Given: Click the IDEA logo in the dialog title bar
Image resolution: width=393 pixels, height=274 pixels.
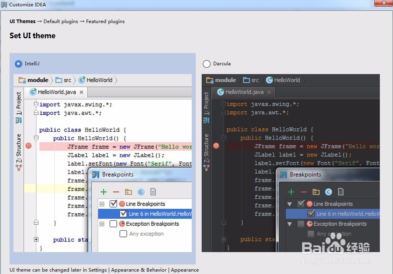Looking at the screenshot, I should [x=4, y=4].
